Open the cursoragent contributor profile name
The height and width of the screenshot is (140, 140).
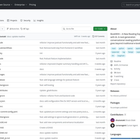coord(121,126)
